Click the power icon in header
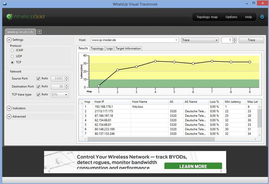269x184 pixels. (x=262, y=17)
